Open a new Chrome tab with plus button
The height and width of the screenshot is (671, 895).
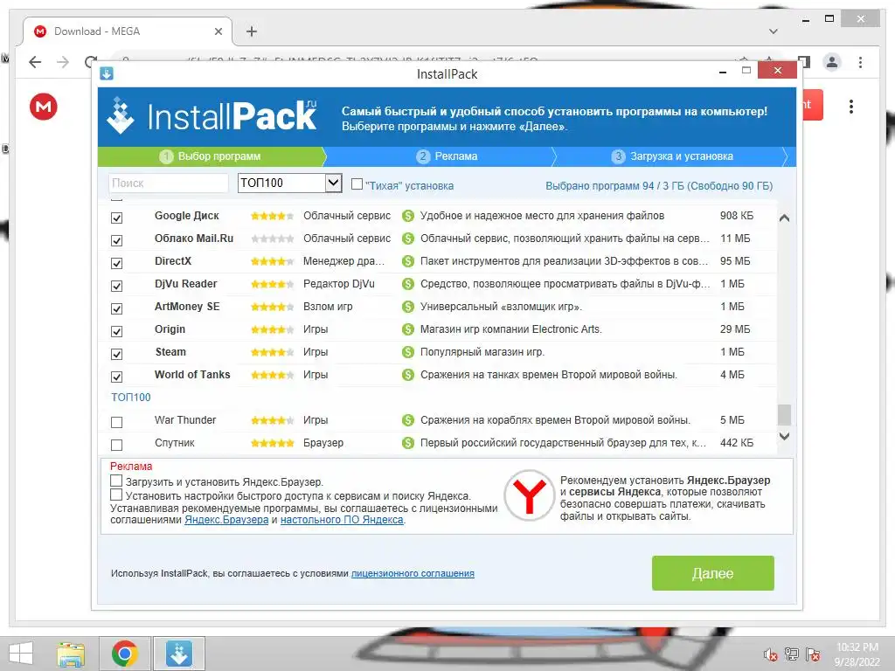pos(251,31)
